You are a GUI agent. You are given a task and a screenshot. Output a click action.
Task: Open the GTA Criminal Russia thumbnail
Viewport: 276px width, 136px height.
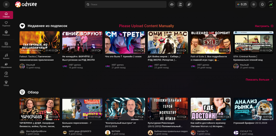(x=253, y=42)
